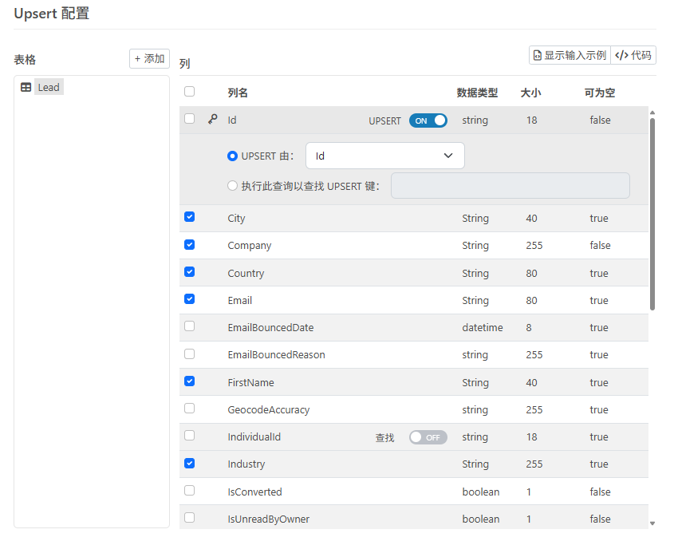Uncheck the Industry column checkbox
This screenshot has width=674, height=549.
(x=190, y=463)
